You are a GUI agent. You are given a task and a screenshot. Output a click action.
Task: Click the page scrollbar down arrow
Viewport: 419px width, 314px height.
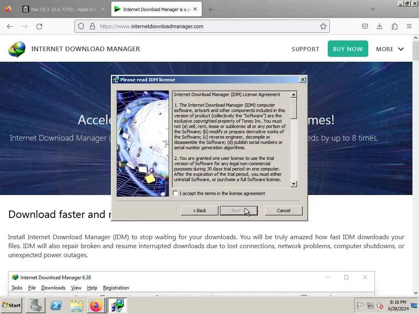tap(416, 293)
